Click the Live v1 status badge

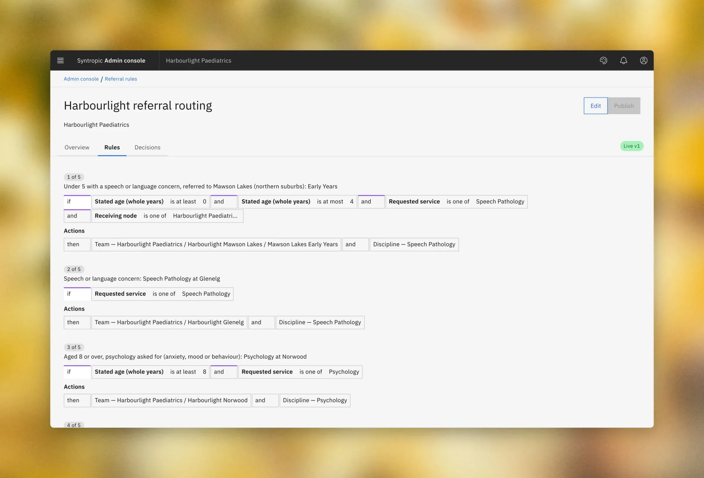[x=632, y=146]
